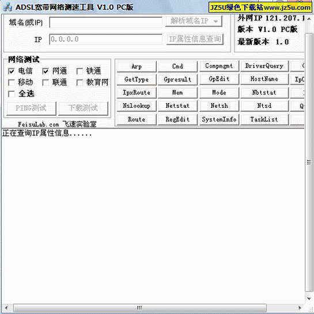Click the horizontal scrollbar right arrow
The image size is (314, 314).
click(x=300, y=308)
